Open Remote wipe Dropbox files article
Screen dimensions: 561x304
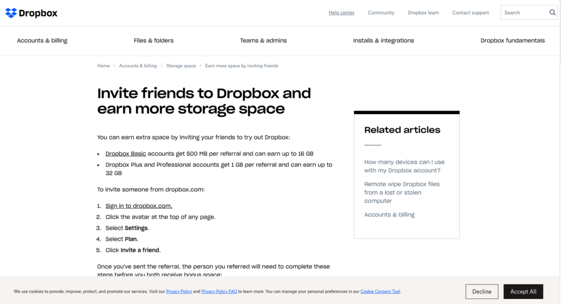pos(402,192)
